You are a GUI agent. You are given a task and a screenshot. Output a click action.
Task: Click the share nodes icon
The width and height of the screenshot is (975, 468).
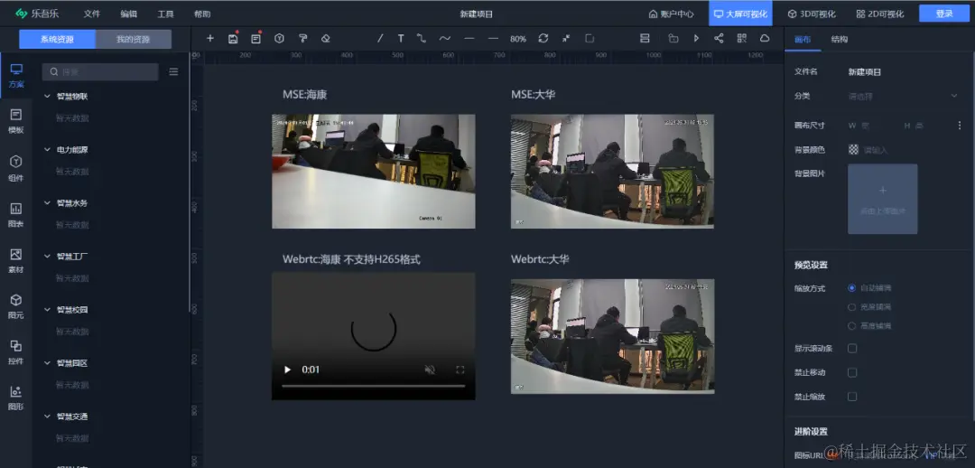(x=719, y=39)
